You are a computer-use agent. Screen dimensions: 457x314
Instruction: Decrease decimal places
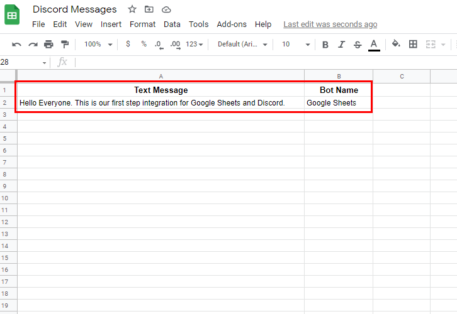[x=159, y=45]
